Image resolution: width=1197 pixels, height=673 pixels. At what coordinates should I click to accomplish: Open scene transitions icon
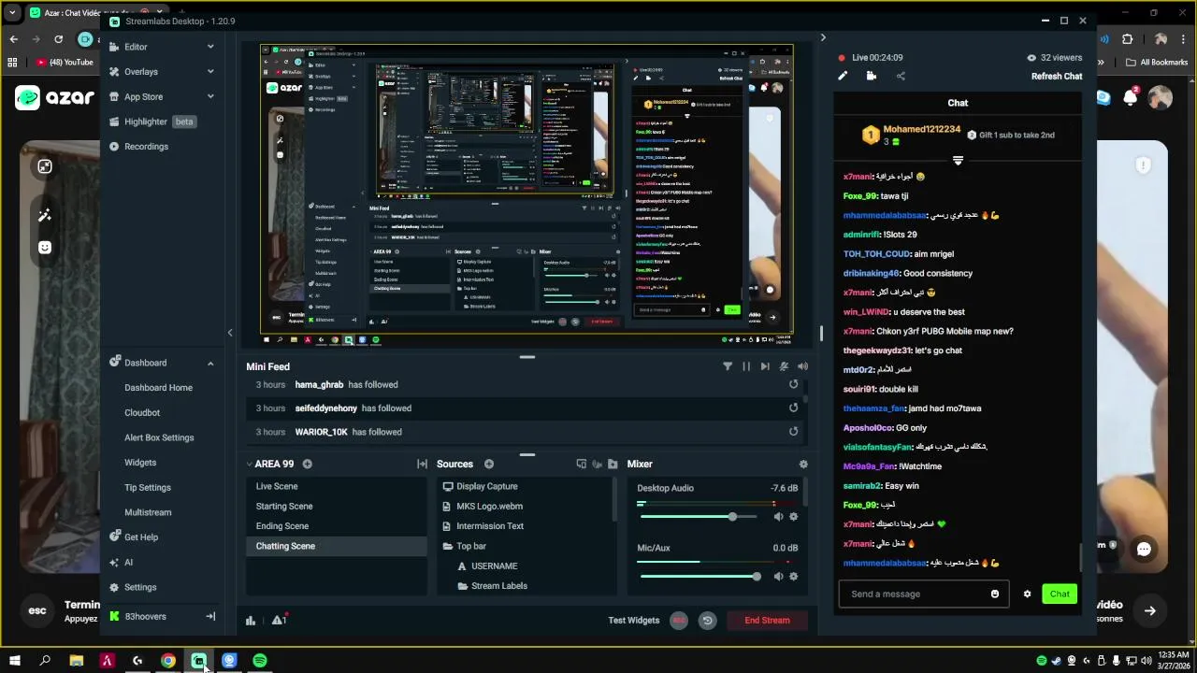coord(422,464)
